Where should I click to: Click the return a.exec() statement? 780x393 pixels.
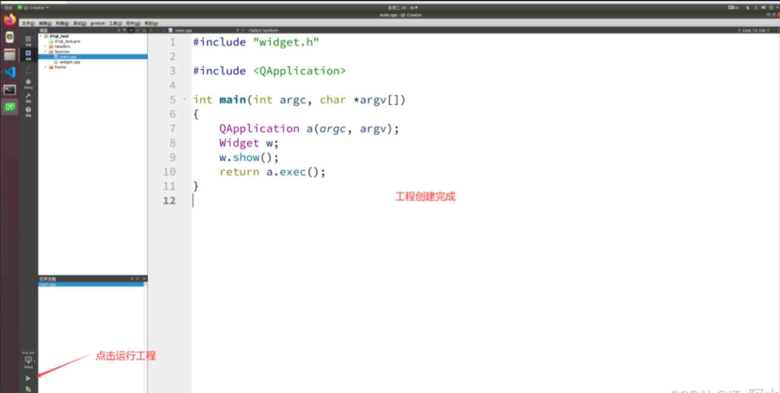(x=272, y=172)
